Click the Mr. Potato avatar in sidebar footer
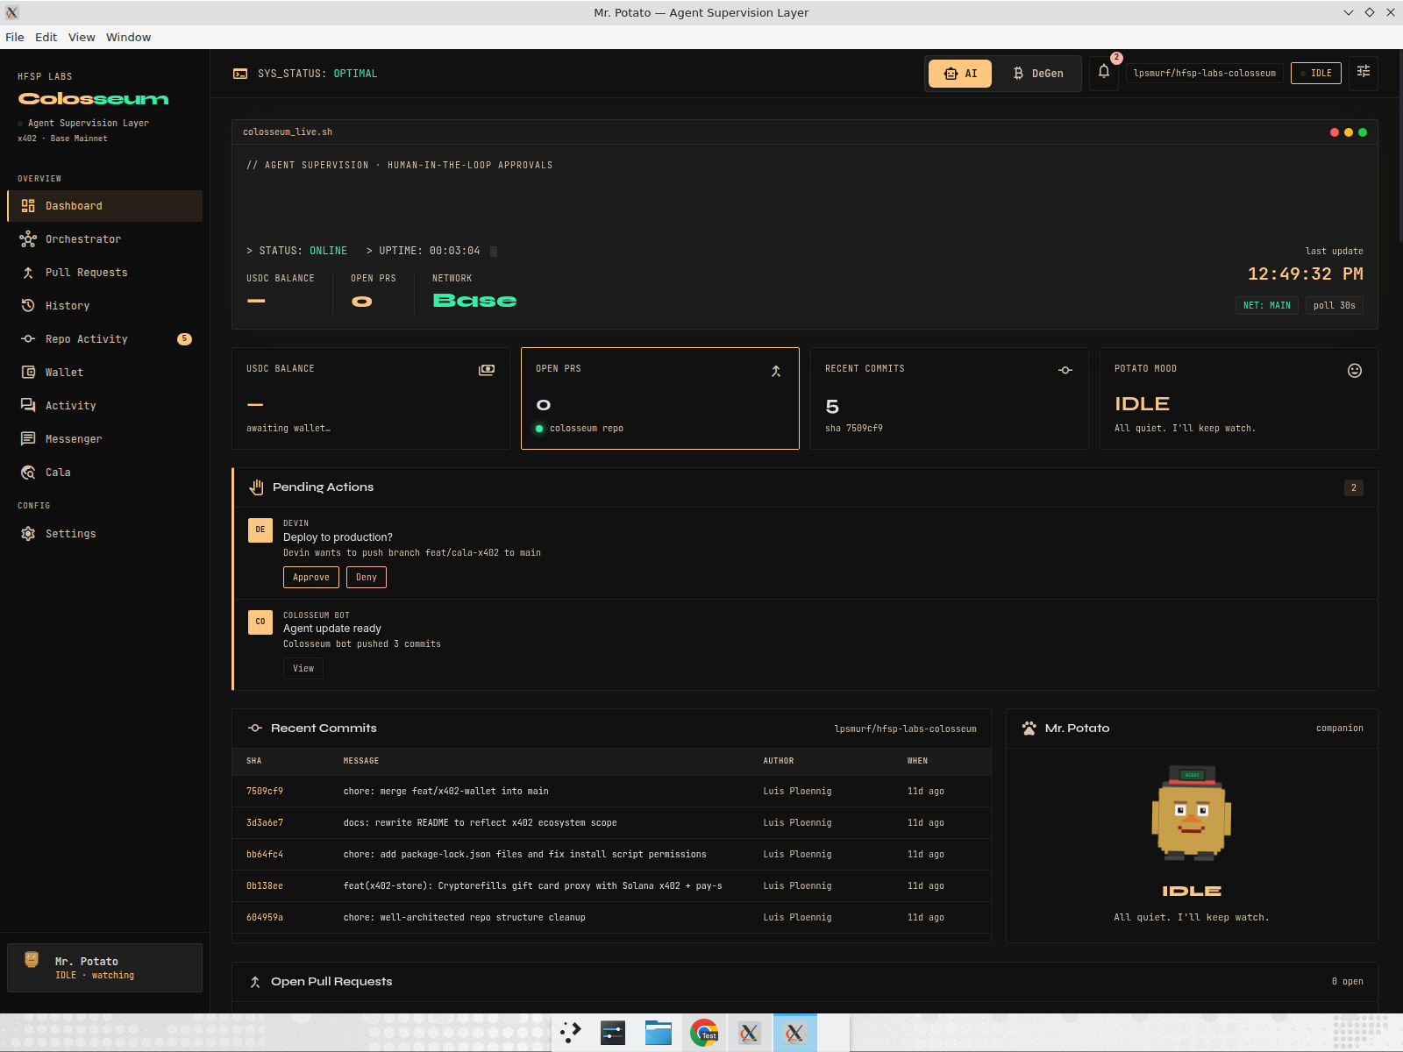The width and height of the screenshot is (1403, 1052). 32,961
